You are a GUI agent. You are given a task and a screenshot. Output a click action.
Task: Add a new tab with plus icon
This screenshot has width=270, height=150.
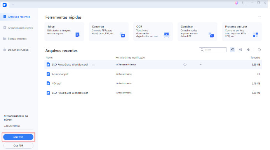(13, 5)
